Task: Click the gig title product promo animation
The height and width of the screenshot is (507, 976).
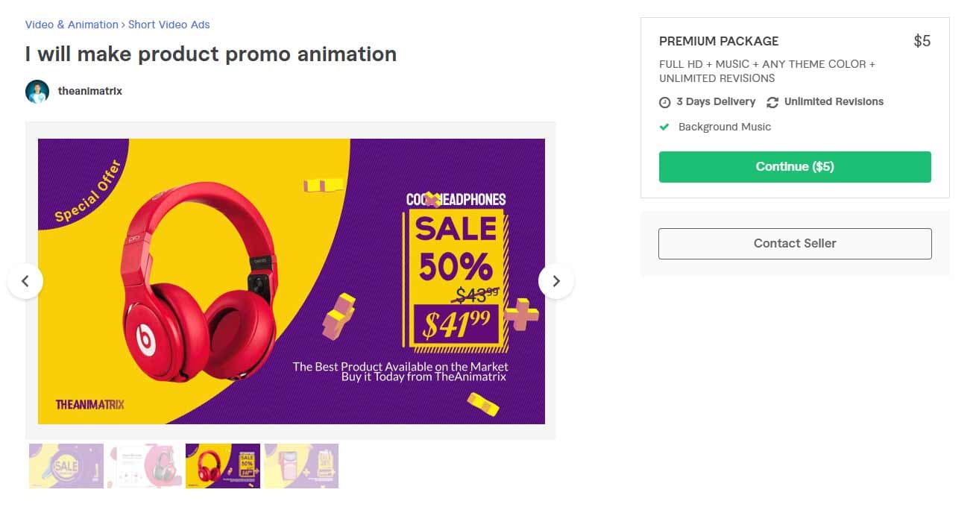Action: pyautogui.click(x=211, y=54)
